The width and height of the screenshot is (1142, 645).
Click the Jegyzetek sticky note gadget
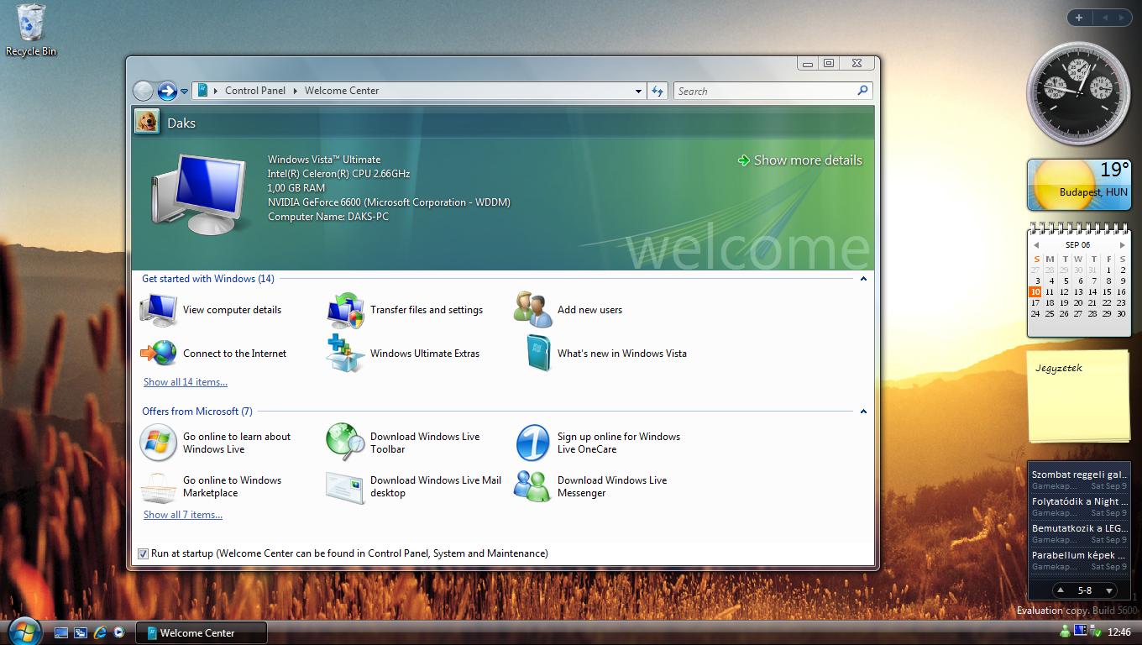1078,396
